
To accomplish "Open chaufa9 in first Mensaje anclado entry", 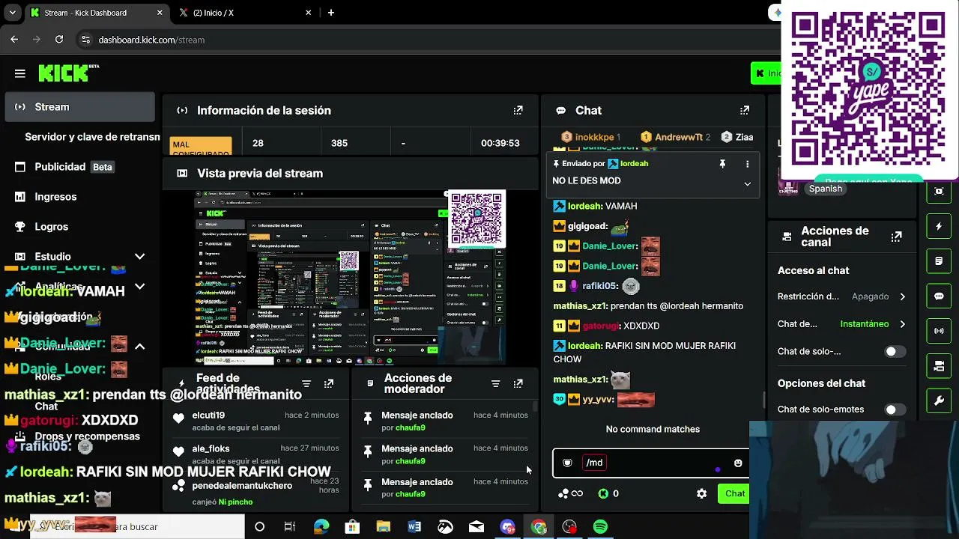I will (411, 428).
